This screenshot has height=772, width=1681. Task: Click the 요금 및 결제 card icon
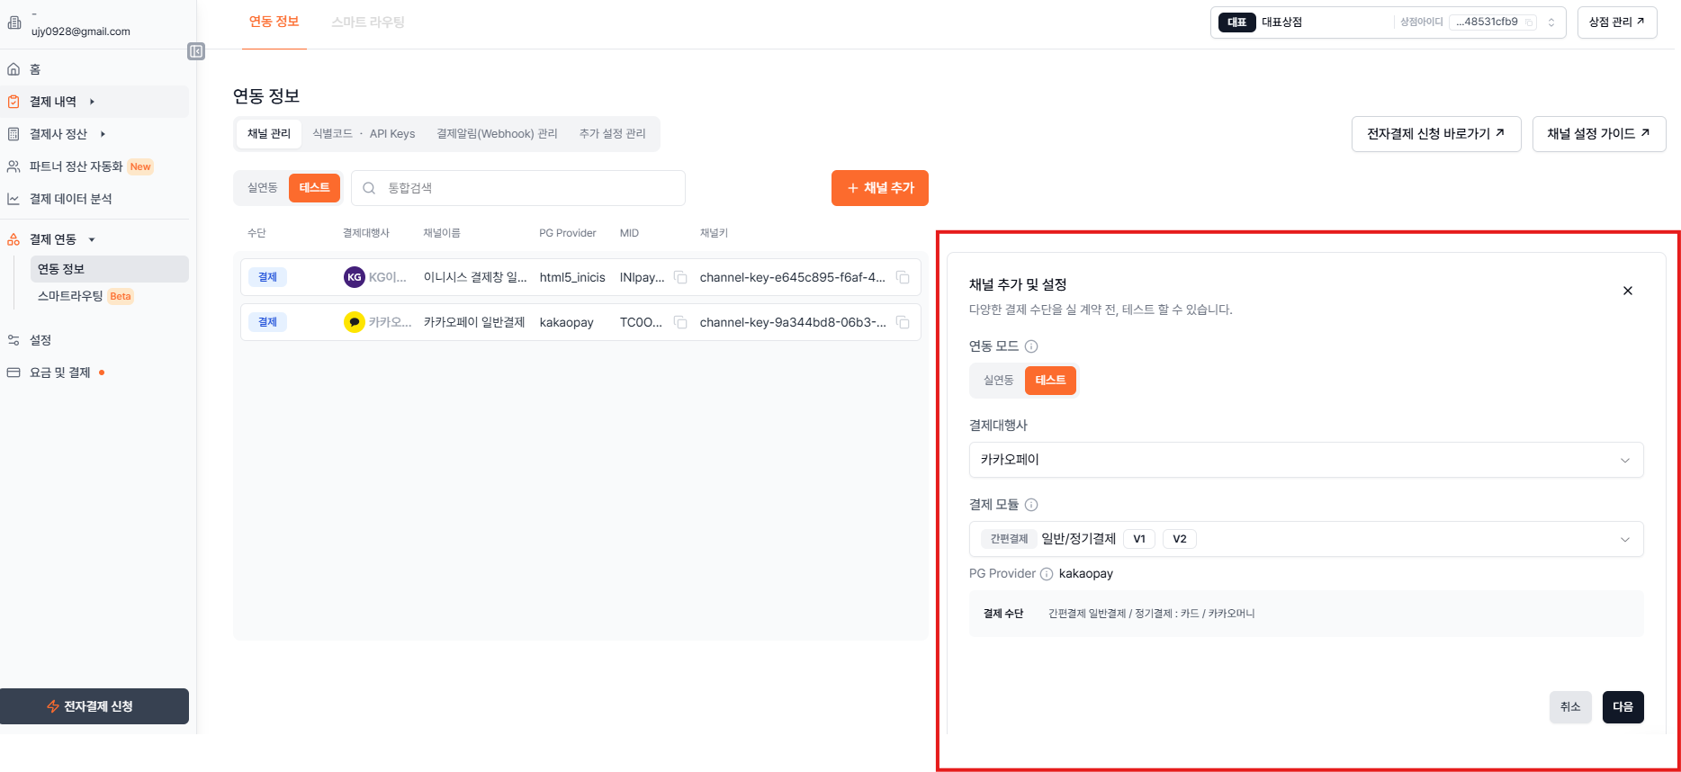[13, 373]
